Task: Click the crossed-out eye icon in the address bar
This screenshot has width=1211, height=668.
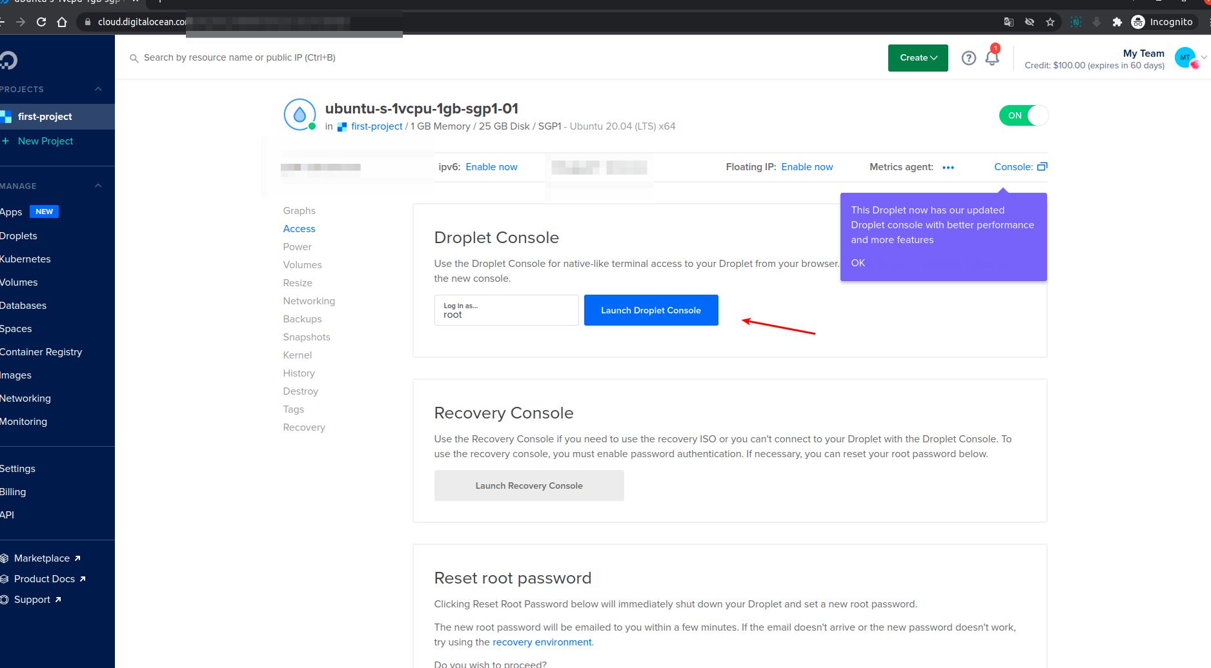Action: [x=1030, y=22]
